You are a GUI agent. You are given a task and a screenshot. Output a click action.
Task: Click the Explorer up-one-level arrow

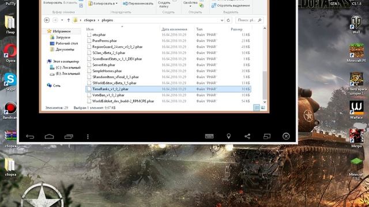(x=69, y=20)
